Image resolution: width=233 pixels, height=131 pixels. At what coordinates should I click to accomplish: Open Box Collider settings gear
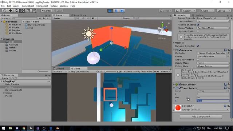click(229, 84)
